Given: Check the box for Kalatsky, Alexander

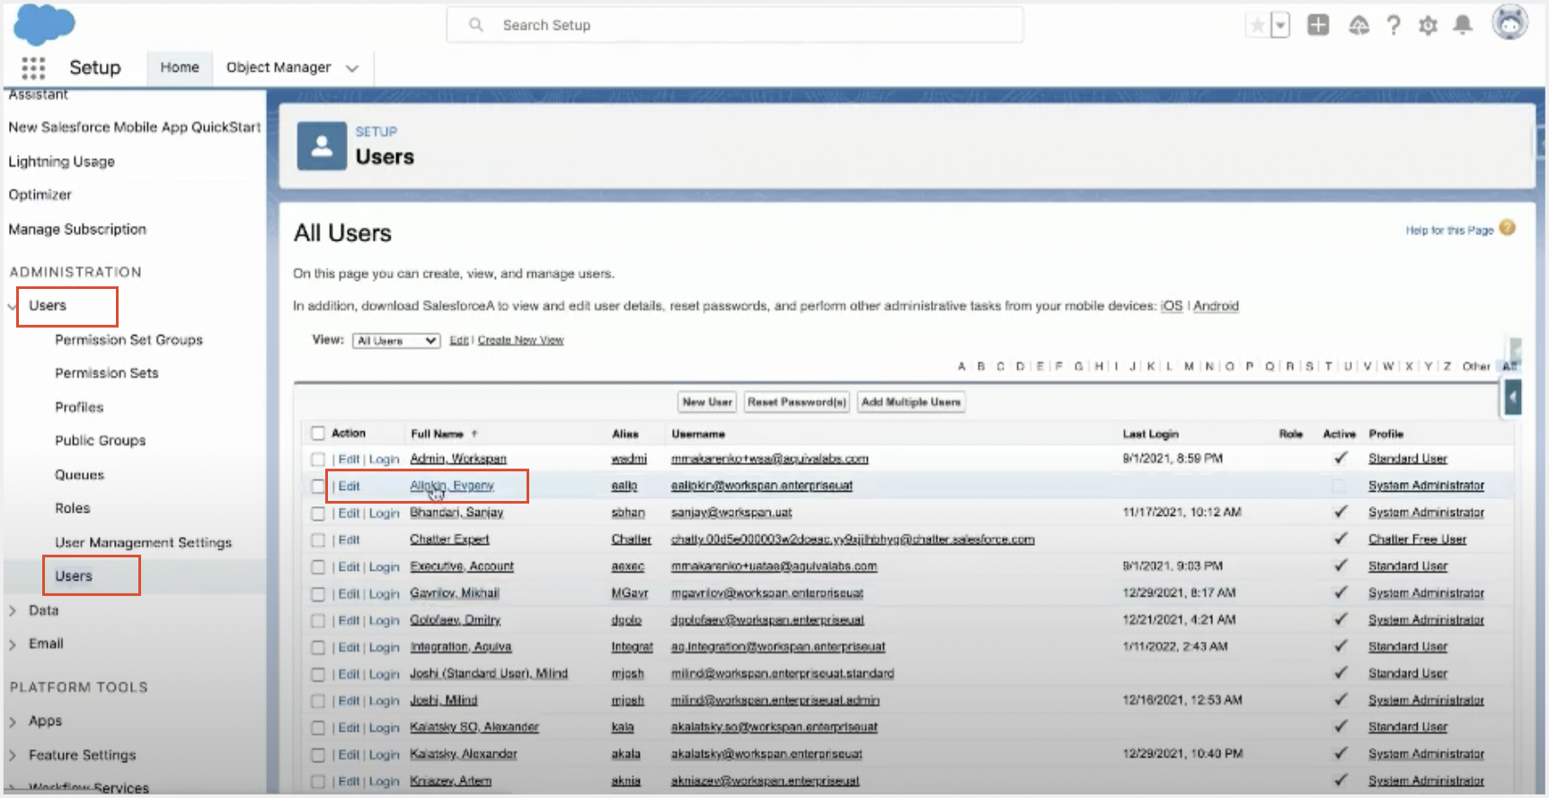Looking at the screenshot, I should tap(318, 755).
